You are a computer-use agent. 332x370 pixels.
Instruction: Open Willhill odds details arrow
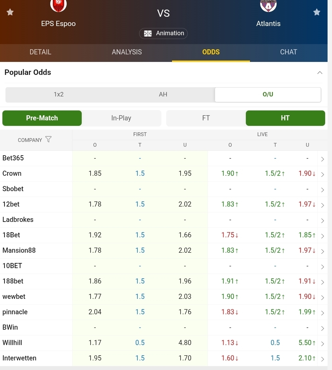tap(322, 343)
